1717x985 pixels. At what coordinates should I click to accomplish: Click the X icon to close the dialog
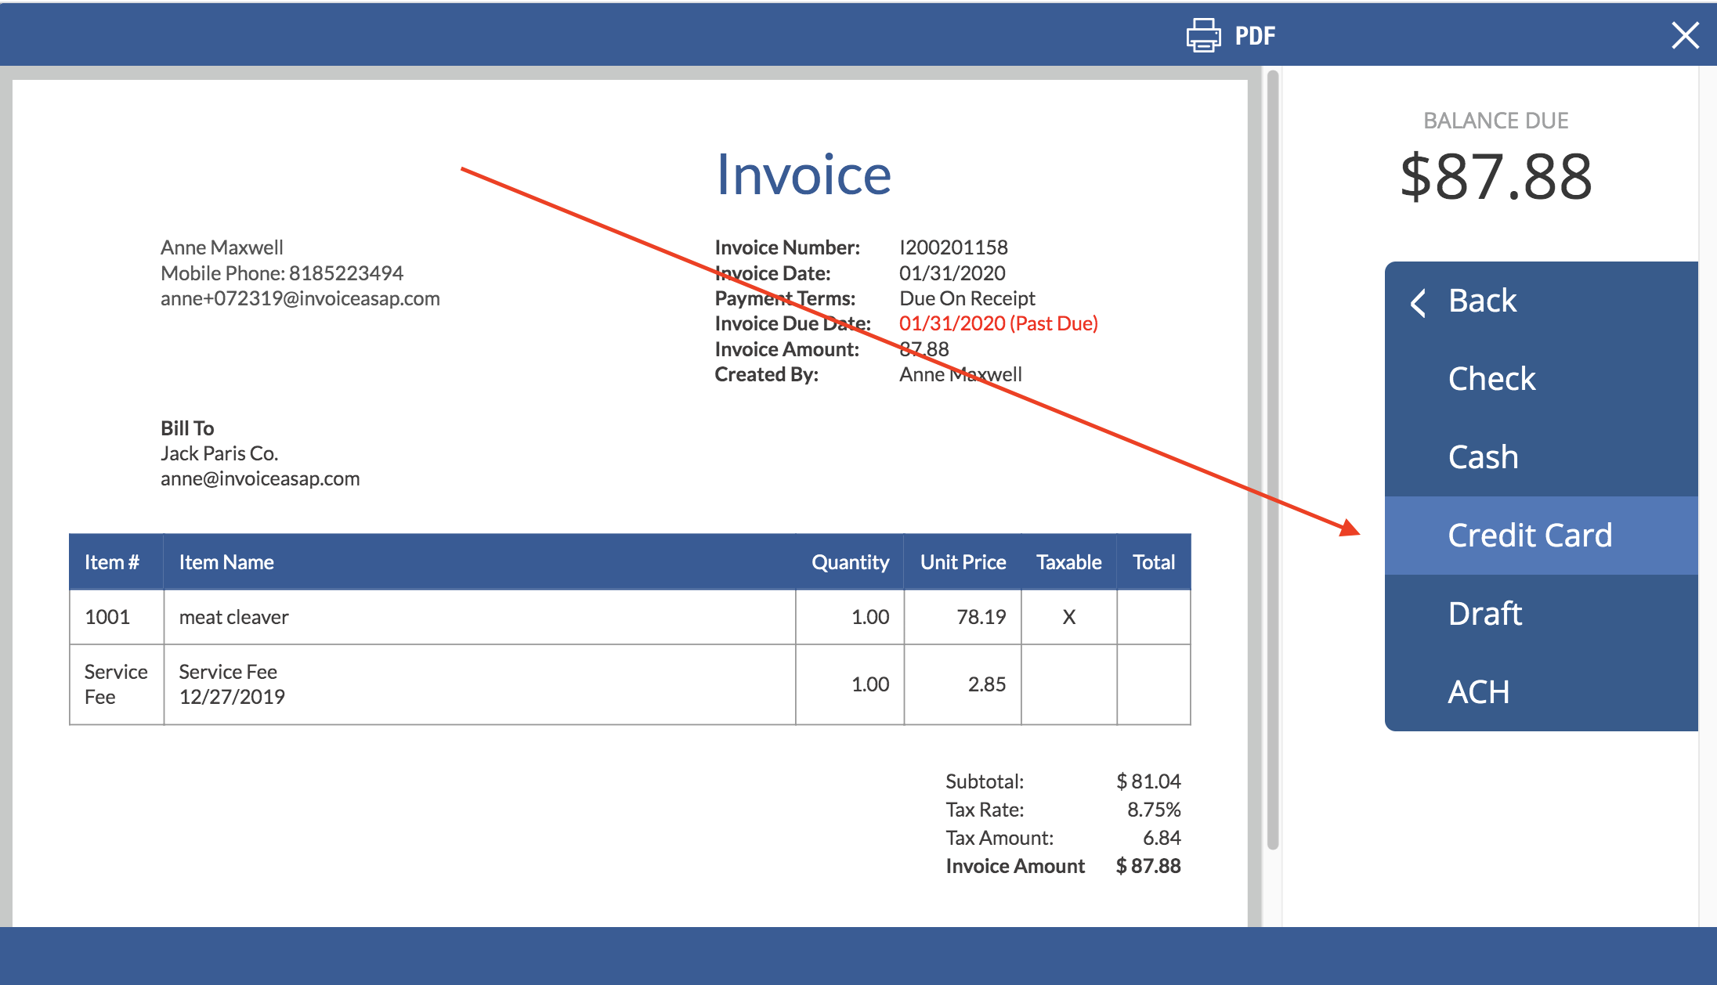point(1686,34)
